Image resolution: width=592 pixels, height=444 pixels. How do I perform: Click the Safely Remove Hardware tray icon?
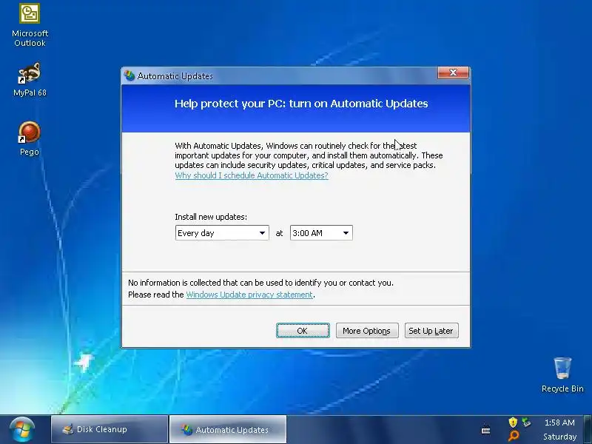(526, 422)
